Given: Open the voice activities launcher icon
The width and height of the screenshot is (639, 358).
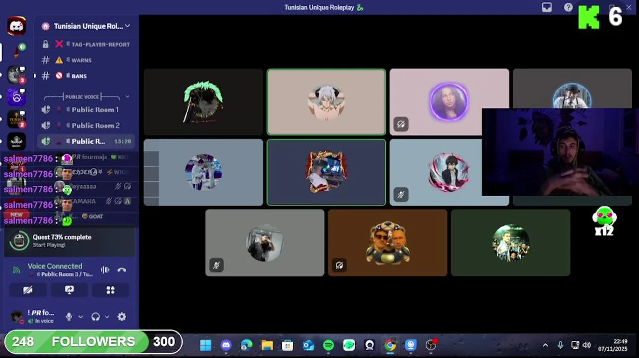Looking at the screenshot, I should (110, 290).
